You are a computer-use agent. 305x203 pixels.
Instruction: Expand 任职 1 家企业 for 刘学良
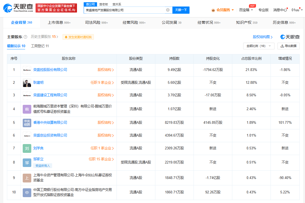pos(102,148)
